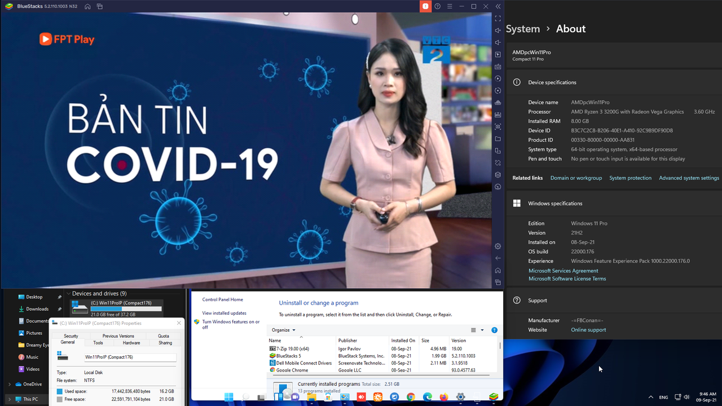The image size is (722, 406).
Task: Expand the This PC tree node arrow
Action: [9, 399]
